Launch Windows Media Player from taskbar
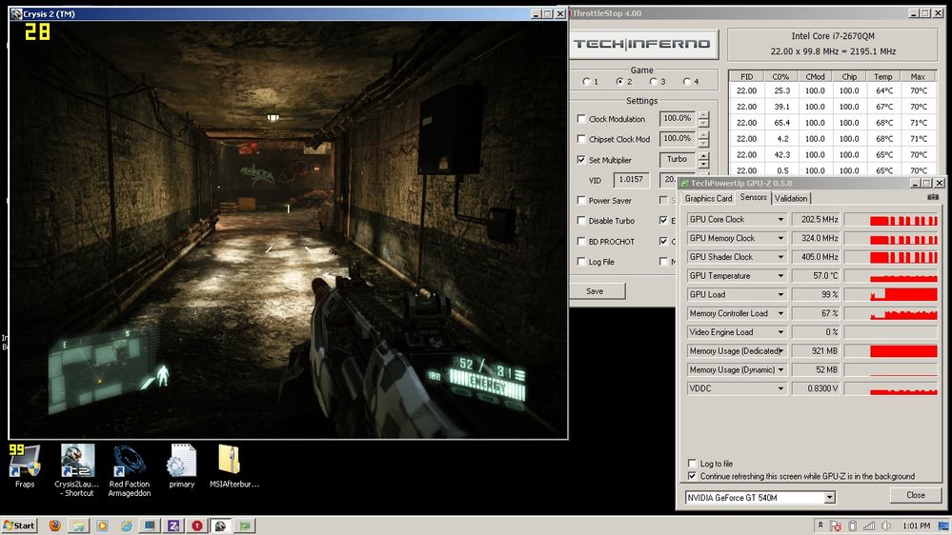Image resolution: width=952 pixels, height=535 pixels. pyautogui.click(x=102, y=525)
